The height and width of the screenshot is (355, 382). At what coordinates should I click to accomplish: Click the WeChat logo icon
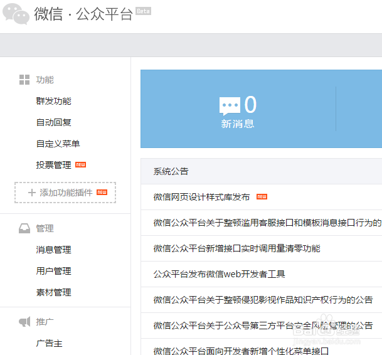(16, 14)
